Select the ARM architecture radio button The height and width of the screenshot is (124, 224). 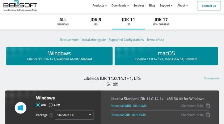coord(51,105)
